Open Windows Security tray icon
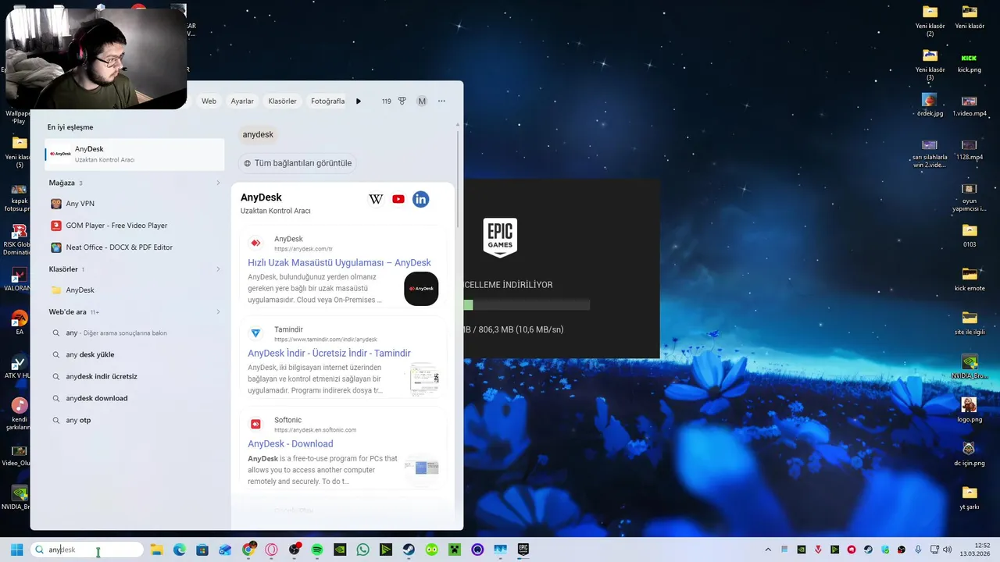Viewport: 1000px width, 562px height. pos(884,550)
